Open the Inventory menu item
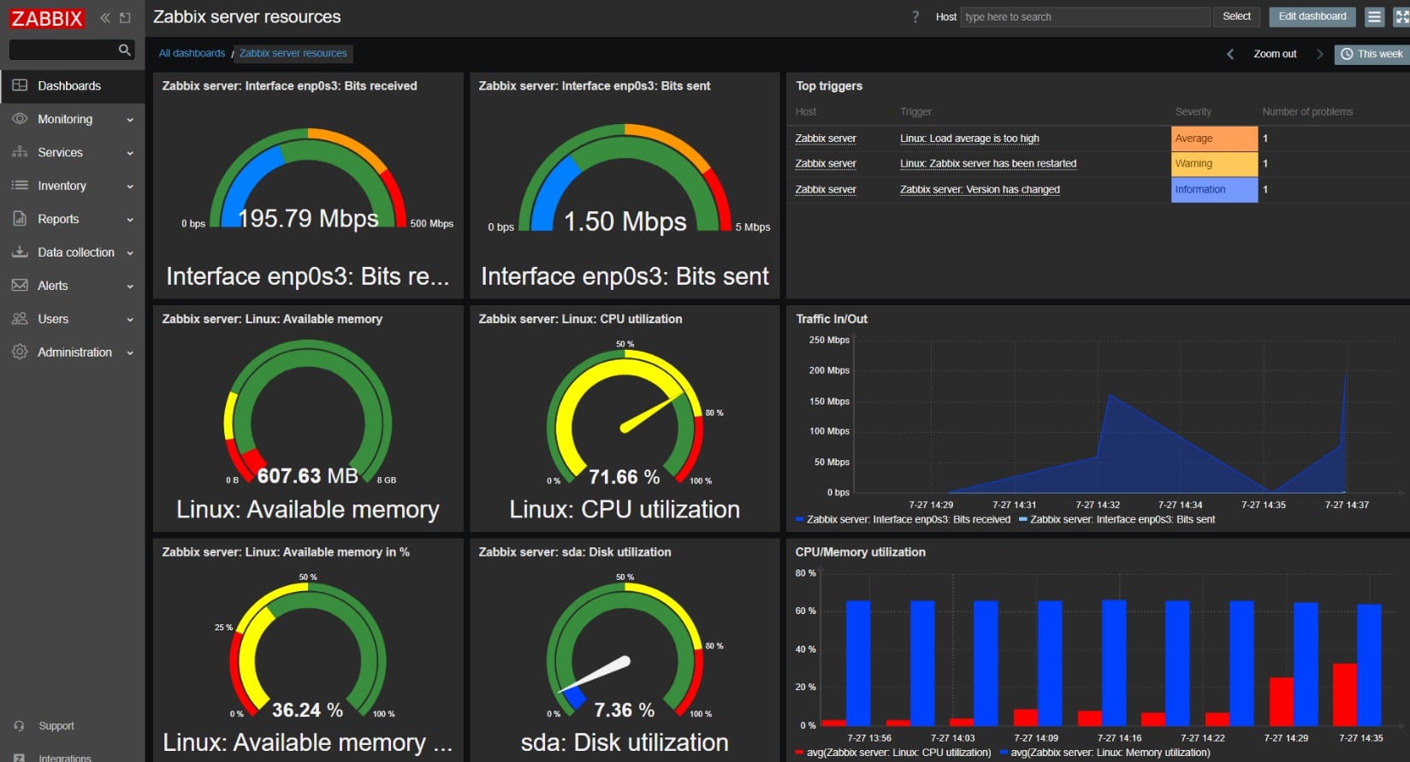 (x=72, y=186)
